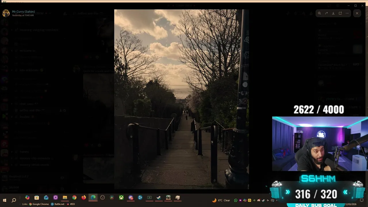Close the image viewer with the X button
Image resolution: width=368 pixels, height=207 pixels.
(x=357, y=13)
